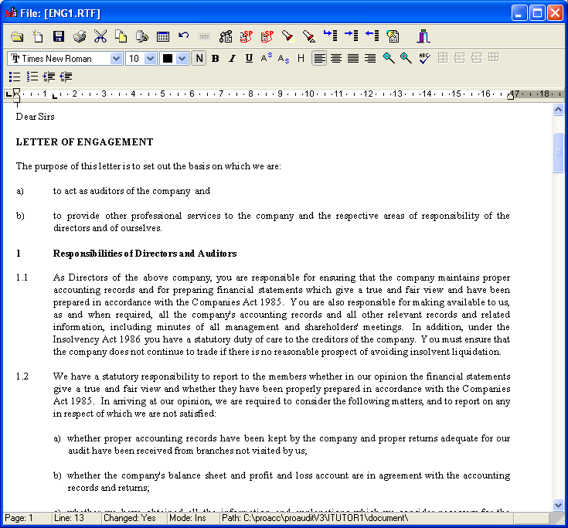Viewport: 568px width, 528px height.
Task: Click the first grayed table tool icon
Action: coord(443,58)
